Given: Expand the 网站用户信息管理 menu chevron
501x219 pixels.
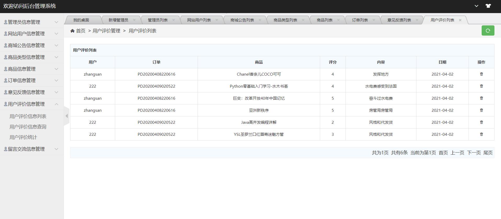Looking at the screenshot, I should (x=56, y=33).
